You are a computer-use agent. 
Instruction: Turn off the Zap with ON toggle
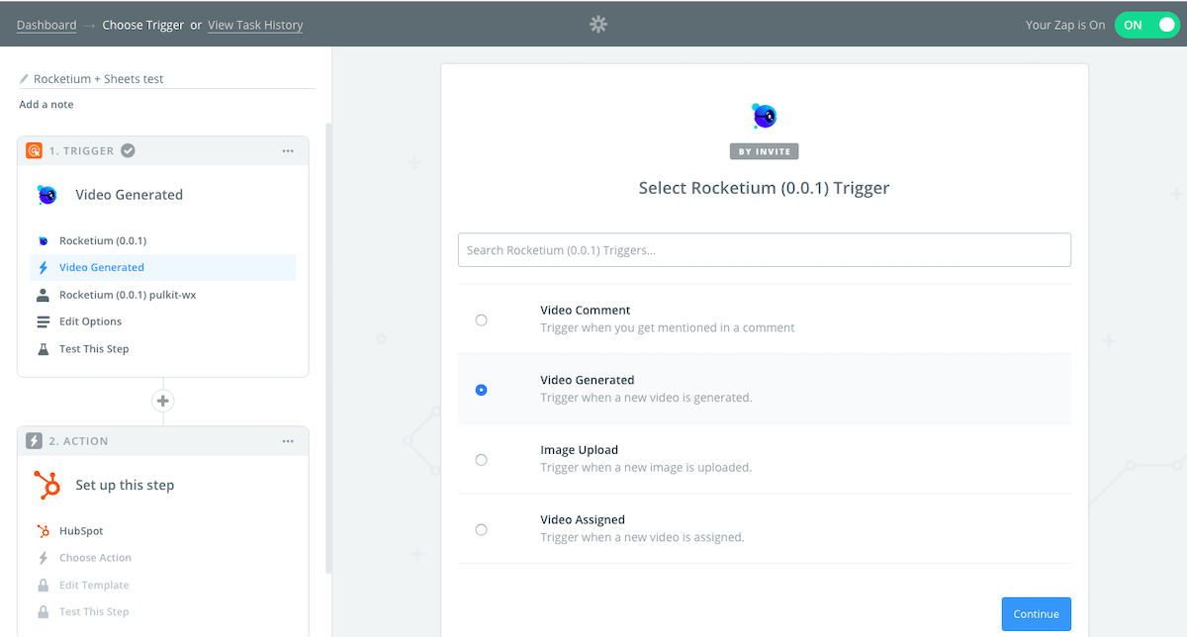point(1145,25)
